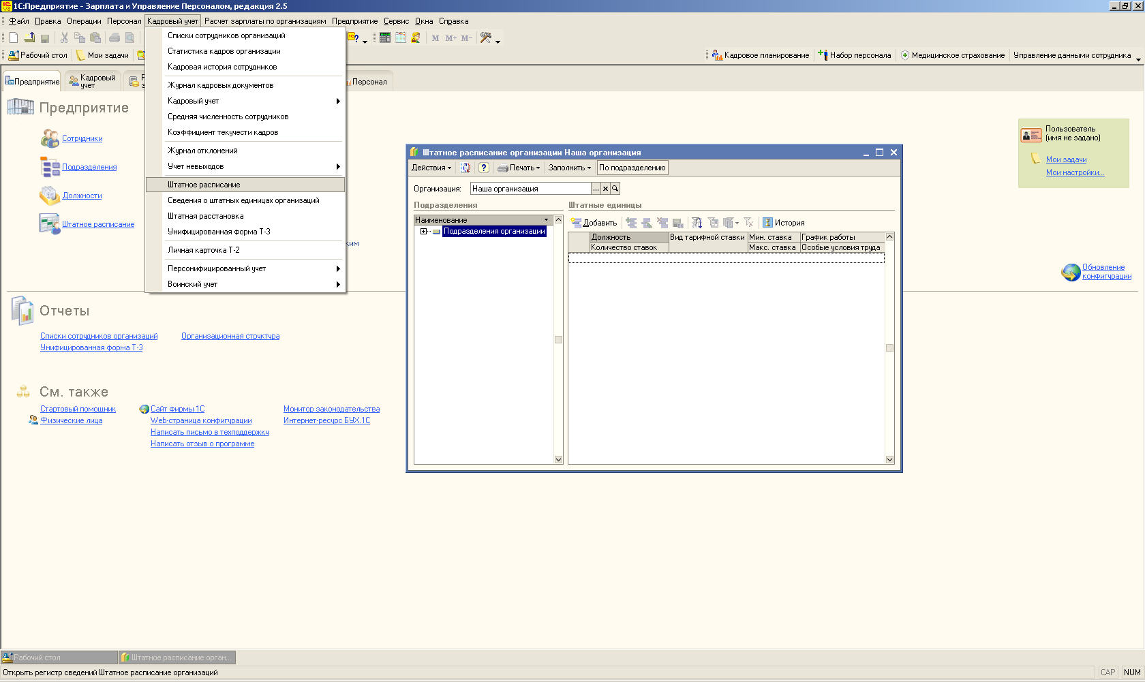
Task: Switch to the Кадровый учет tab
Action: tap(93, 81)
